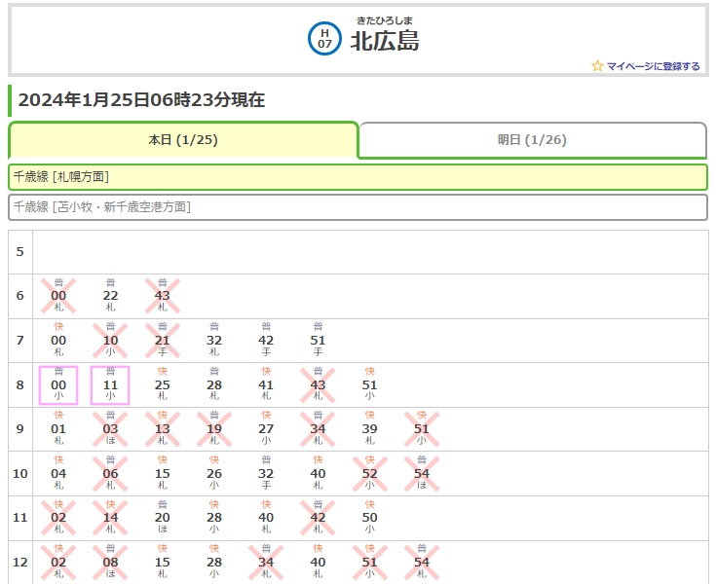Open the 9:39 快速 train to 札
Screen dimensions: 716x584
[x=369, y=428]
